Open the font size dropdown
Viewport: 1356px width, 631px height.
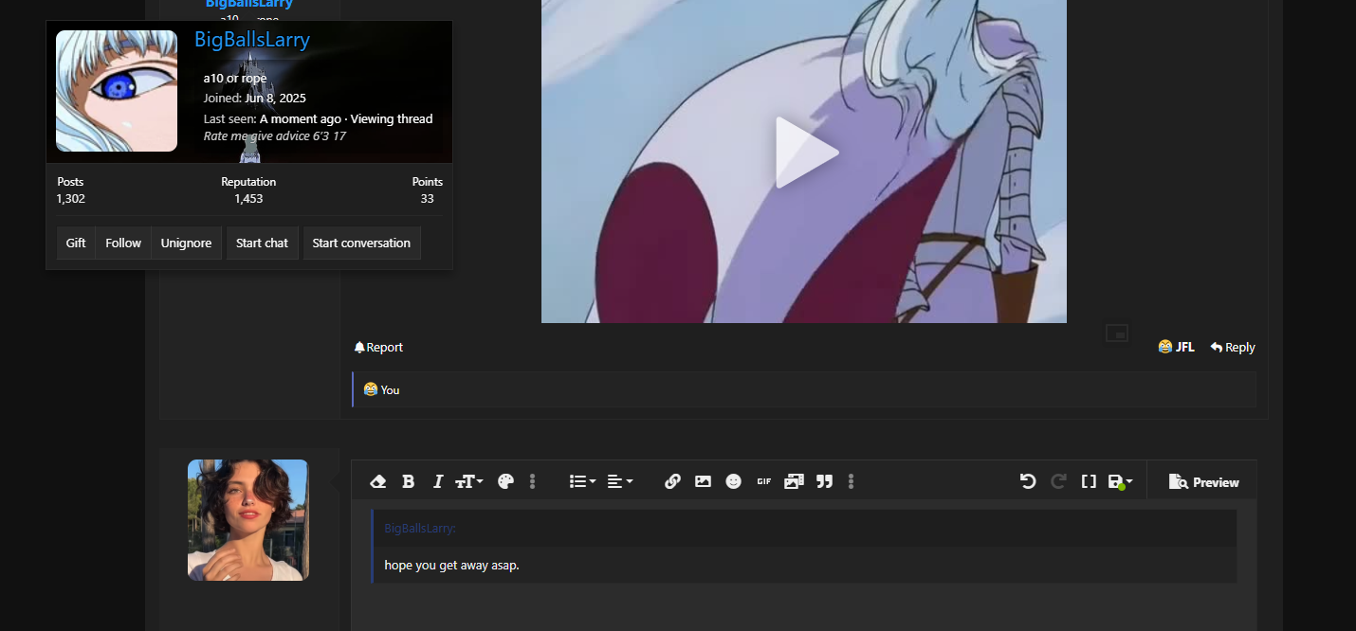coord(469,481)
